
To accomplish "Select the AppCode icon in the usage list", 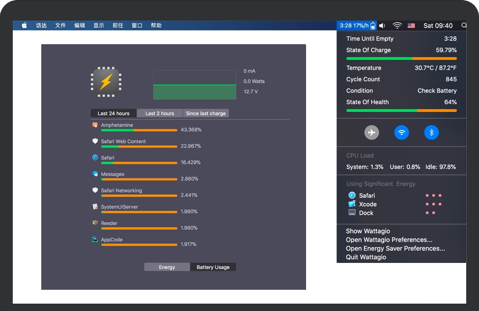I will (96, 239).
